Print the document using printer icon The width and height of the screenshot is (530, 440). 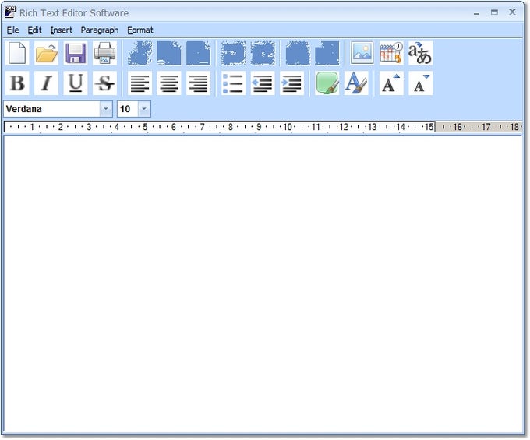(104, 53)
